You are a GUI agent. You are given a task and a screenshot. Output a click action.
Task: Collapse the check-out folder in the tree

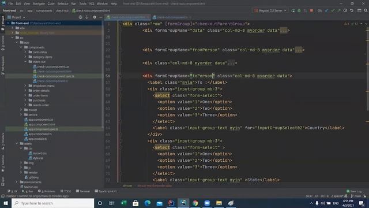[25, 62]
